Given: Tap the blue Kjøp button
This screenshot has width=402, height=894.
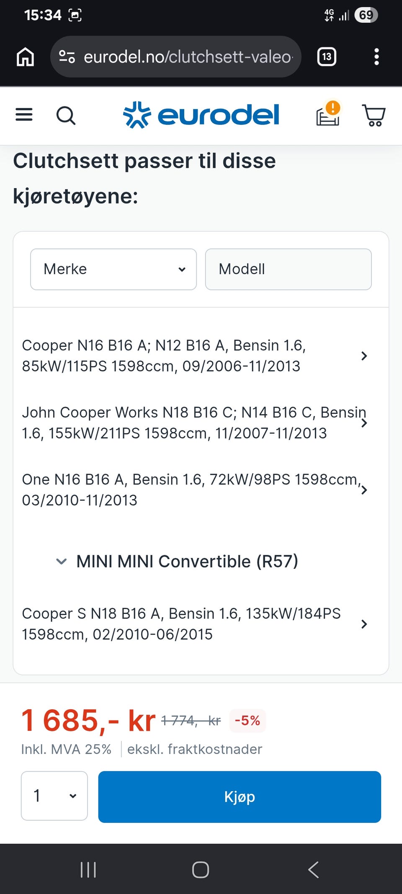Looking at the screenshot, I should [240, 797].
